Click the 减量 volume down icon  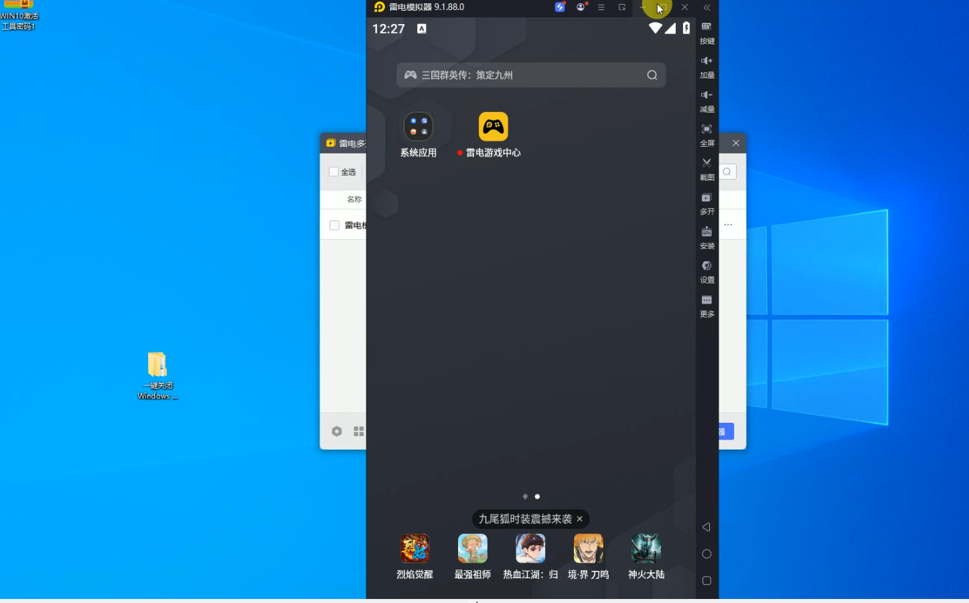point(706,99)
